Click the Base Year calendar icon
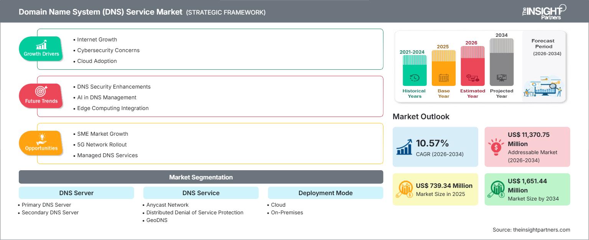 444,78
